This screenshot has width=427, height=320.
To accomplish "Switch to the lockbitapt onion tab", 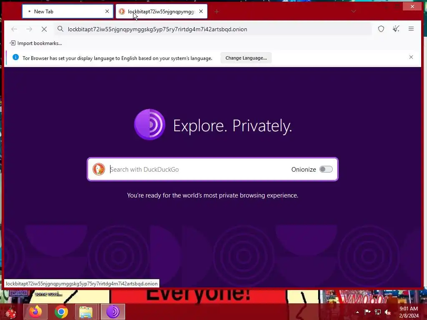I will click(161, 11).
